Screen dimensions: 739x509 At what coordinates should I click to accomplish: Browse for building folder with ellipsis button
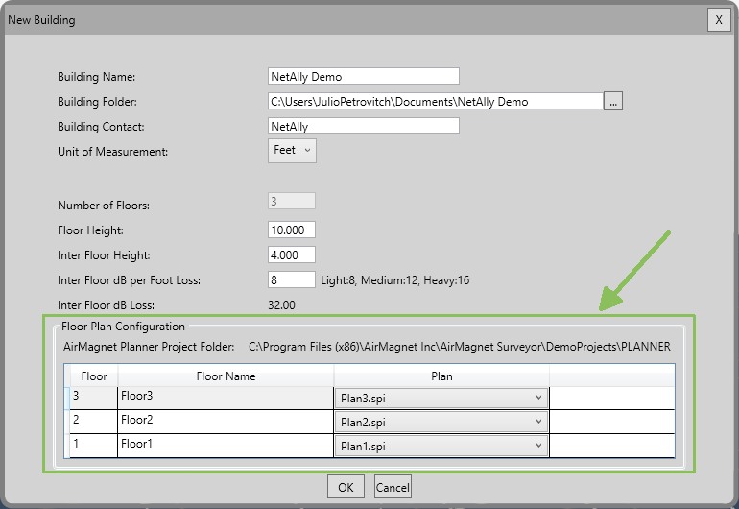pos(613,101)
